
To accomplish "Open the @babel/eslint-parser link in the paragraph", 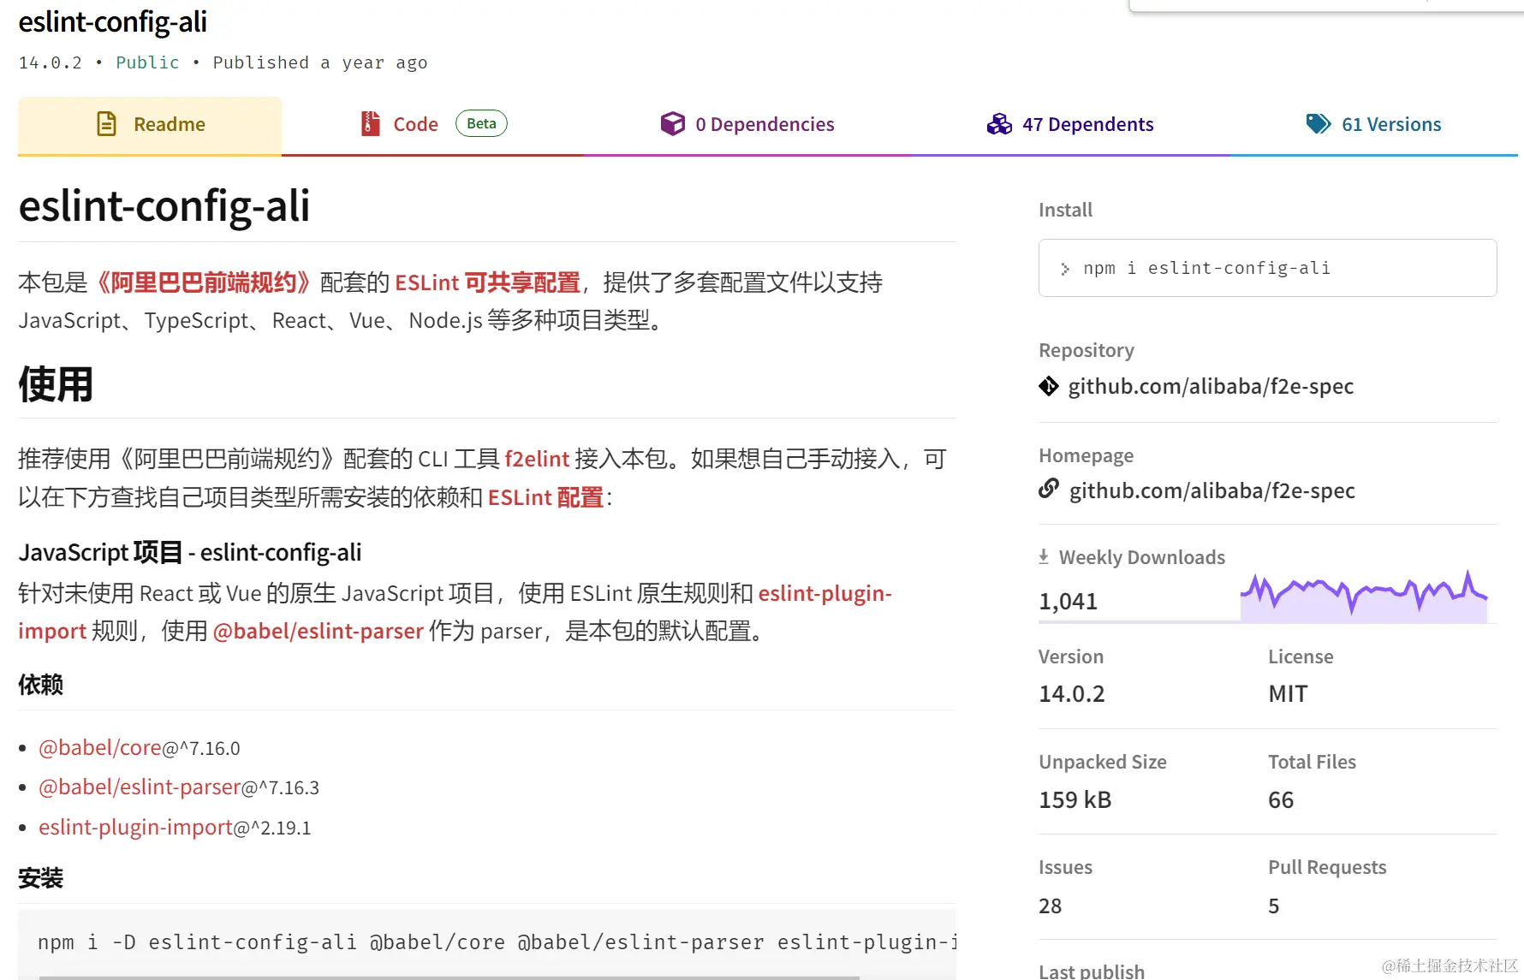I will pos(318,632).
